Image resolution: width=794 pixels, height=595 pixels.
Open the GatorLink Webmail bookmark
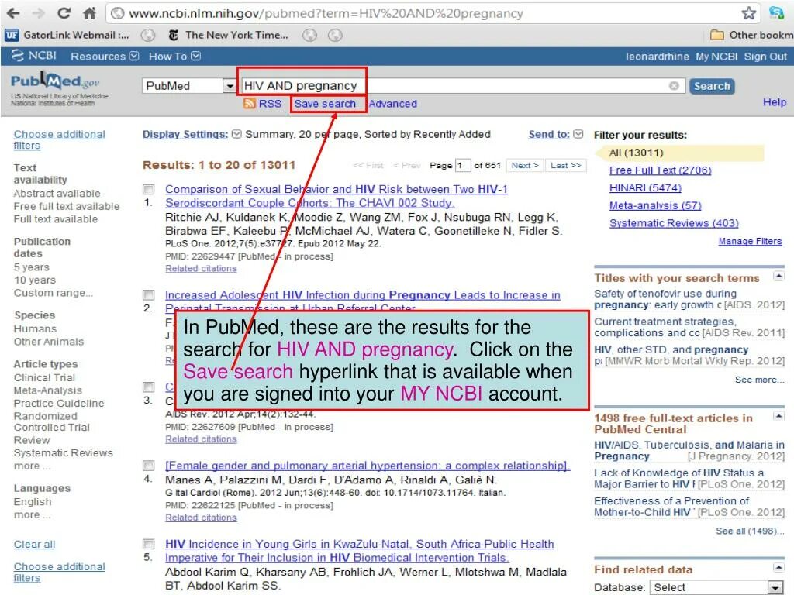point(67,35)
